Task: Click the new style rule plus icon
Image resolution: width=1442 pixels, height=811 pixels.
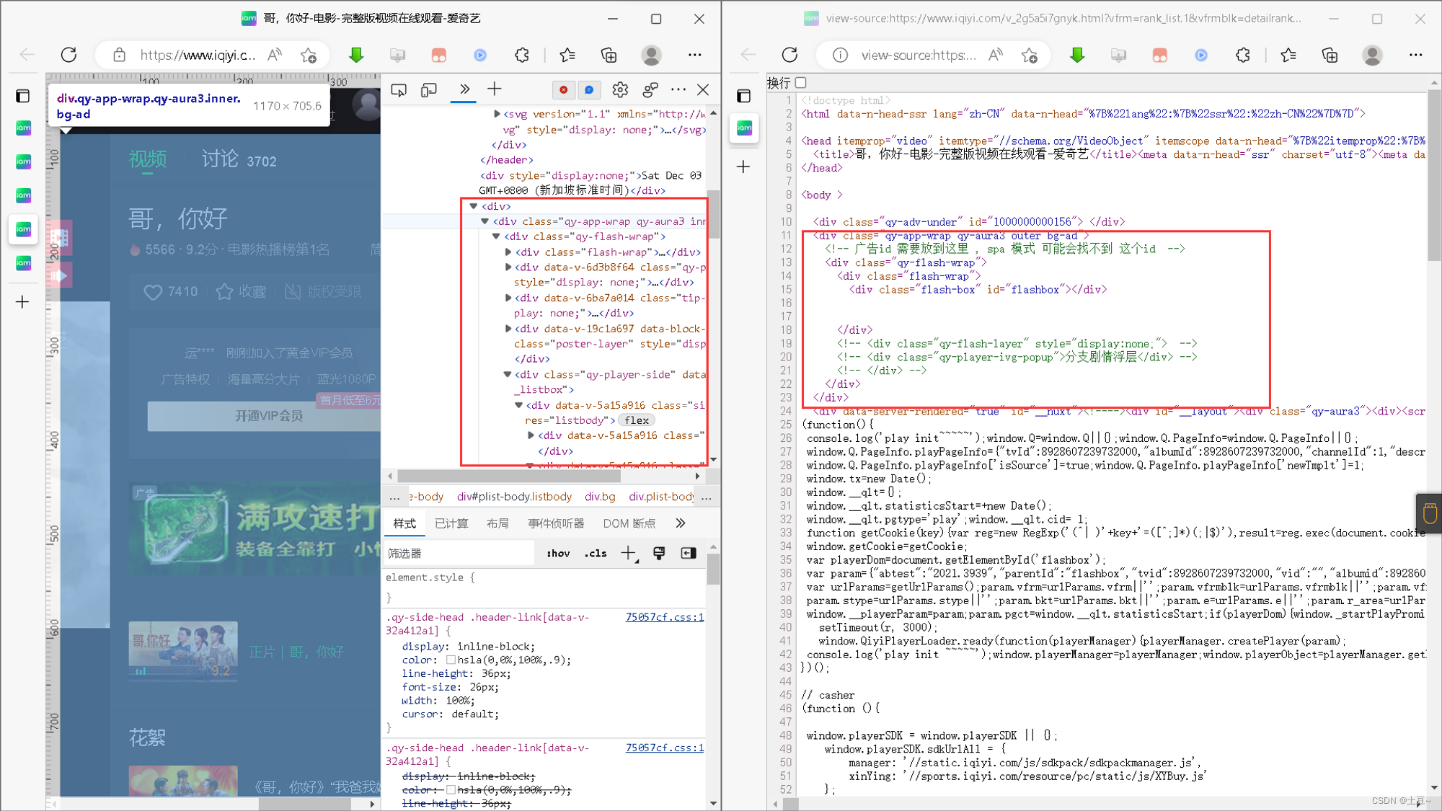Action: pyautogui.click(x=629, y=553)
